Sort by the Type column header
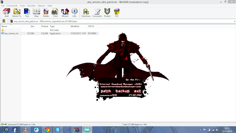236x133 pixels. point(59,26)
